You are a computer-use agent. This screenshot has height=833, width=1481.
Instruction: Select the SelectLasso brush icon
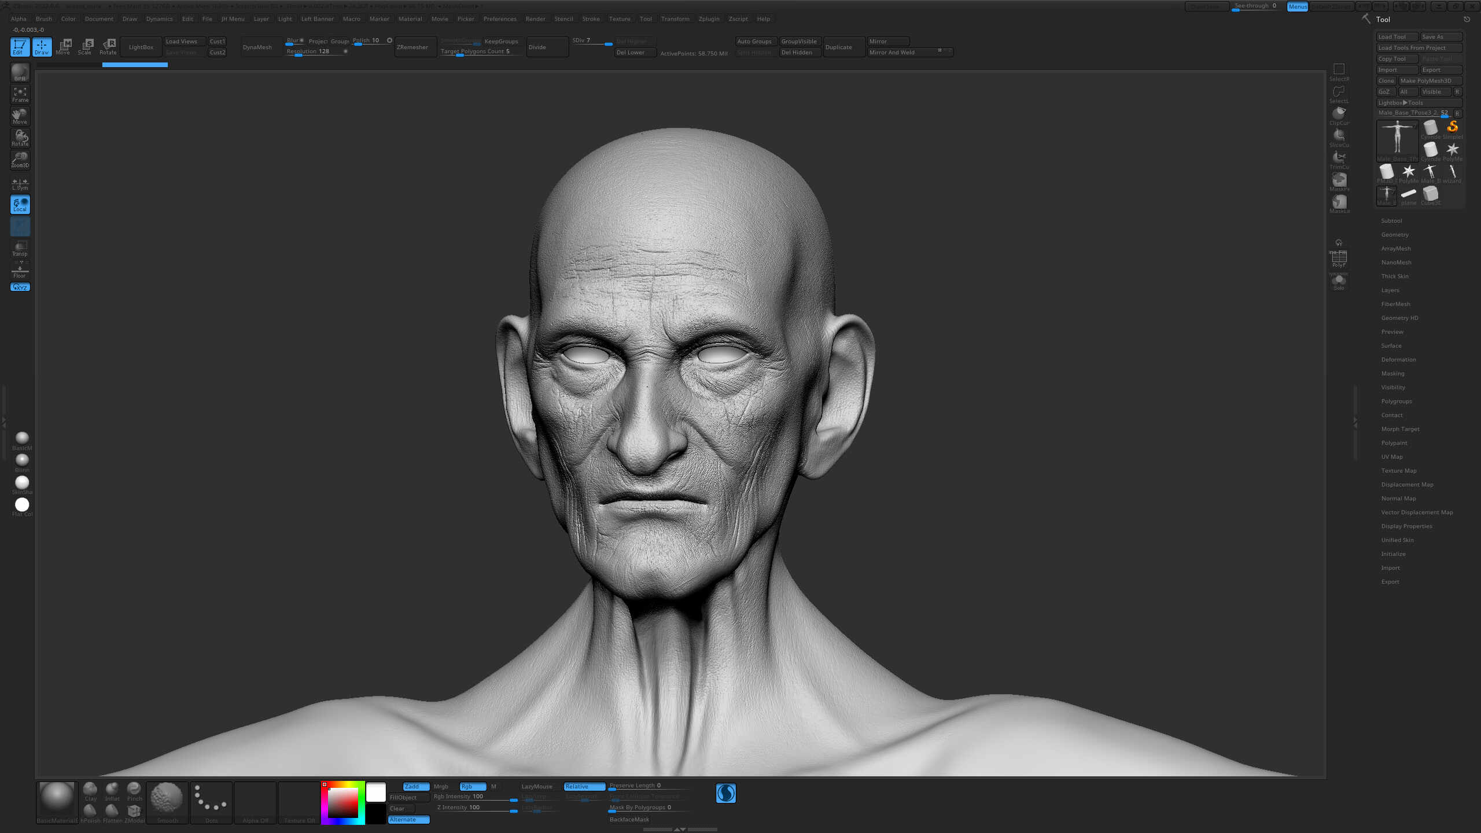click(1339, 94)
